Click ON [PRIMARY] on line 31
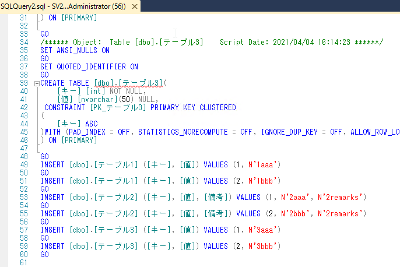The image size is (400, 267). click(x=73, y=17)
